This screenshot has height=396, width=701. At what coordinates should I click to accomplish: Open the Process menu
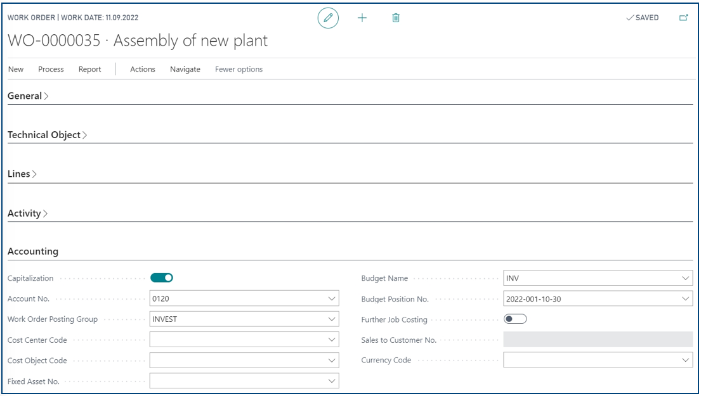tap(51, 69)
